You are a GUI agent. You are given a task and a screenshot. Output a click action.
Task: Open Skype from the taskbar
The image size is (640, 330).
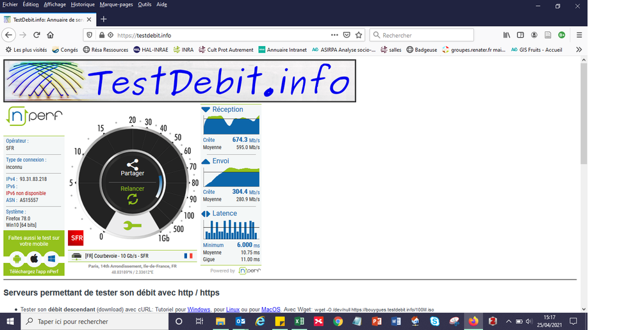[435, 322]
